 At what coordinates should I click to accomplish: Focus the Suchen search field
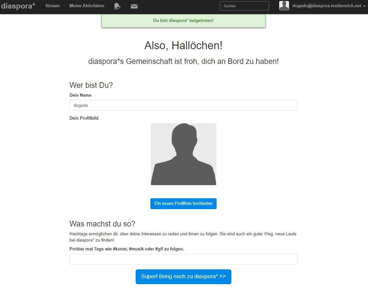[244, 6]
